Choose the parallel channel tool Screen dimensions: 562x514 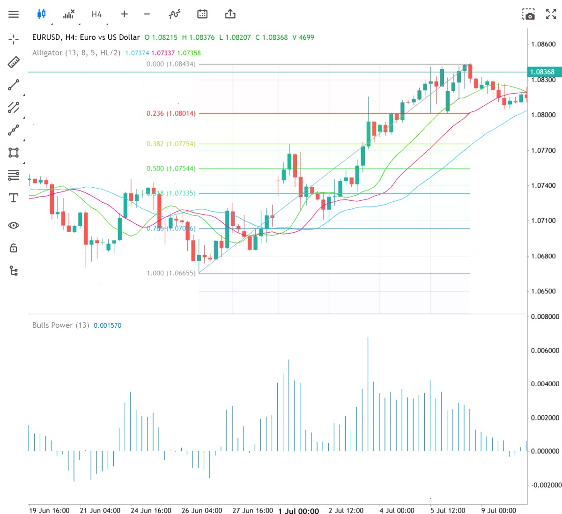14,107
